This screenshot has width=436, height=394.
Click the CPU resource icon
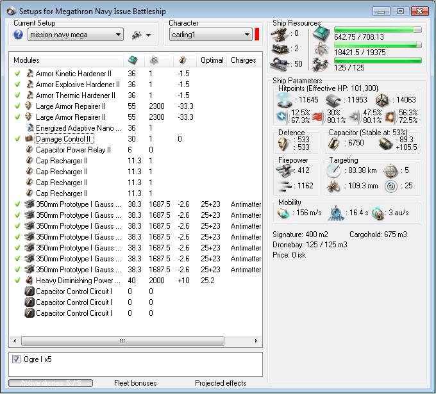321,34
